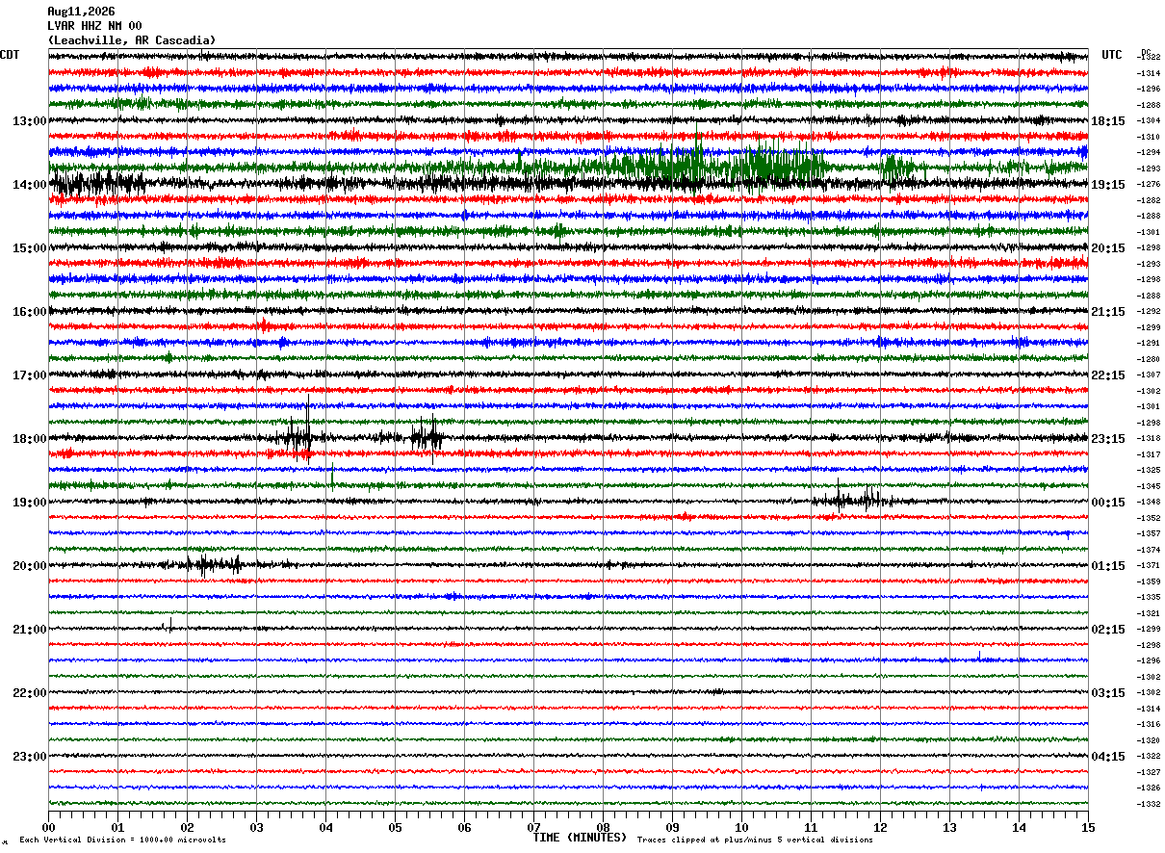Click the DC offset value "-1304"
The width and height of the screenshot is (1165, 853).
[x=1149, y=121]
